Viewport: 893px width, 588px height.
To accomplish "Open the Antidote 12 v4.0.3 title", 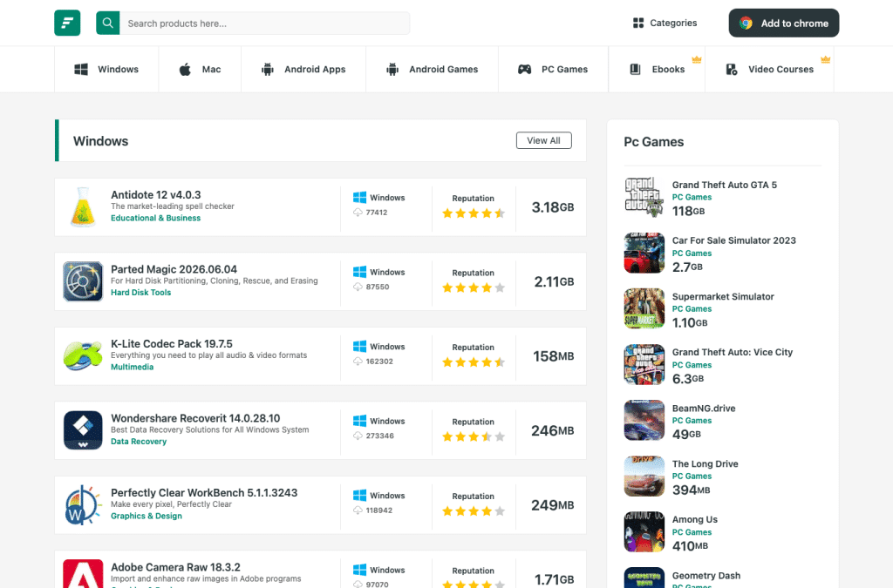I will [x=155, y=194].
